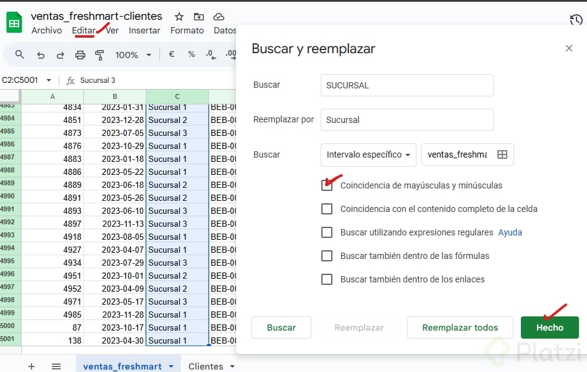Check Buscar también dentro de los enlaces

coord(327,279)
